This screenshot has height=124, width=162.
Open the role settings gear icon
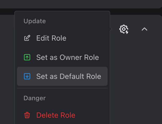coord(124,29)
